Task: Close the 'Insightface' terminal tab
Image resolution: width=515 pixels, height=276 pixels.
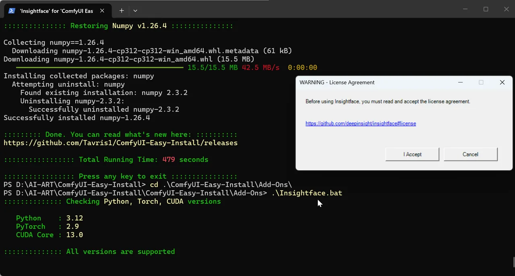Action: (x=102, y=11)
